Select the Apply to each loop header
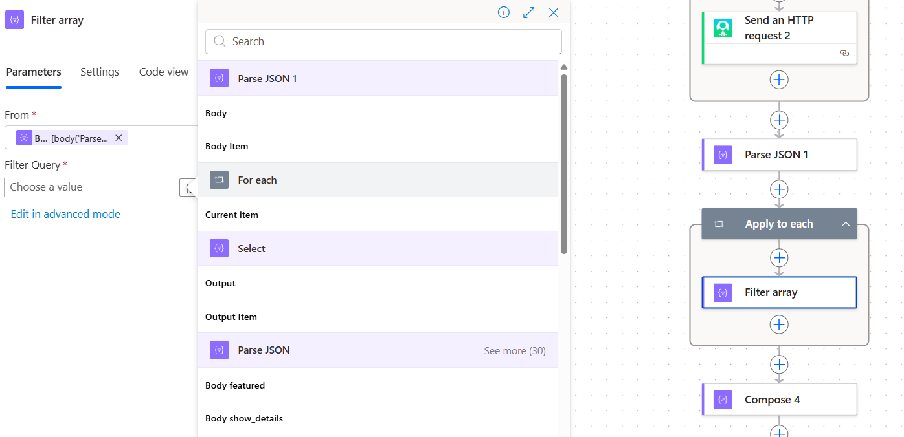Screen dimensions: 904x437 coord(779,224)
